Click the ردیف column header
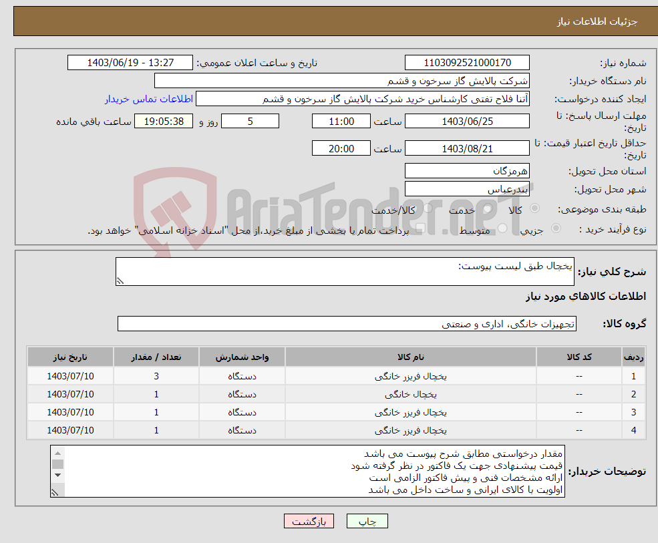Screen dimensions: 658x543 pyautogui.click(x=633, y=357)
